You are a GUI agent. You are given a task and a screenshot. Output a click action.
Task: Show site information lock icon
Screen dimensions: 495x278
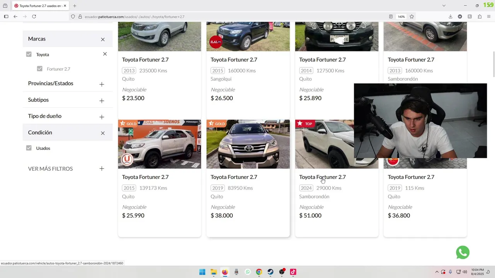[80, 17]
